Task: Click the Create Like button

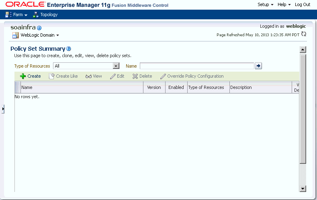Action: (x=63, y=76)
